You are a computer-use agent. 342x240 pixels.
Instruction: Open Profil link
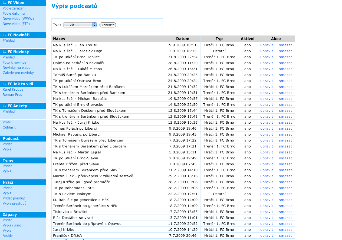click(x=7, y=122)
